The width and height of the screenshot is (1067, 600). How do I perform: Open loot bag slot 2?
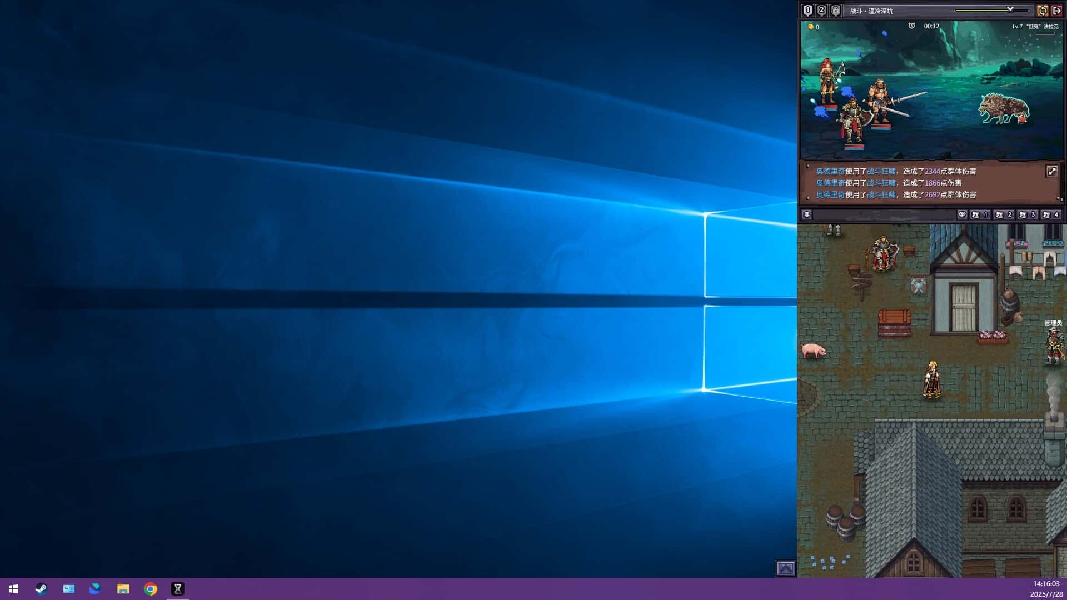click(x=1003, y=214)
